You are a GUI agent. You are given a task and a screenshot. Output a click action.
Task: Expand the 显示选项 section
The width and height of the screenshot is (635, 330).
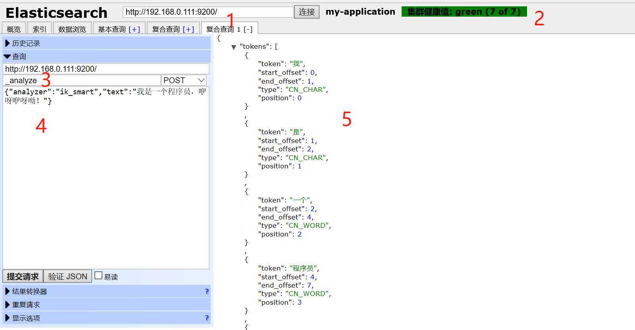point(107,318)
